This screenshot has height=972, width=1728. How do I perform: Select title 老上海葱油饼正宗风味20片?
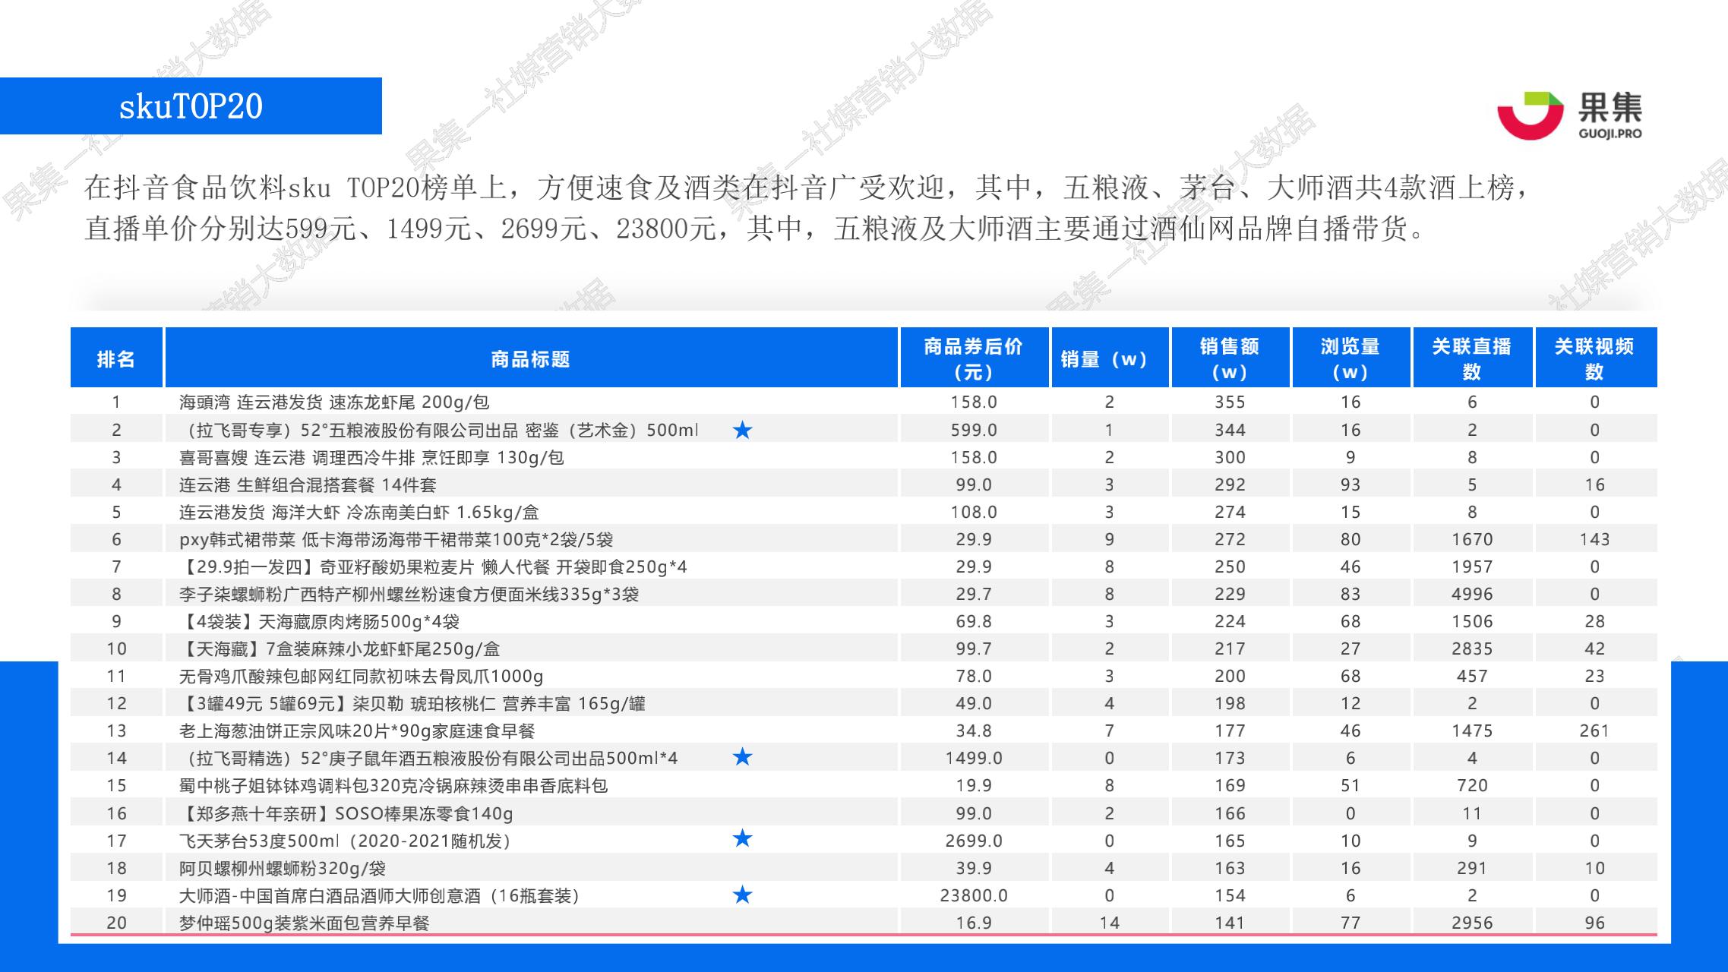click(357, 731)
